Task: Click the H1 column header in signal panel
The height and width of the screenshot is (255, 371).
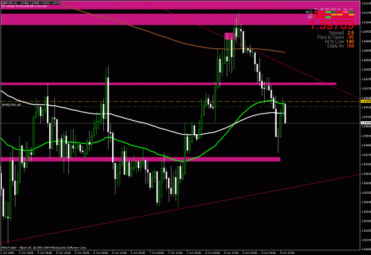Action: [x=340, y=10]
